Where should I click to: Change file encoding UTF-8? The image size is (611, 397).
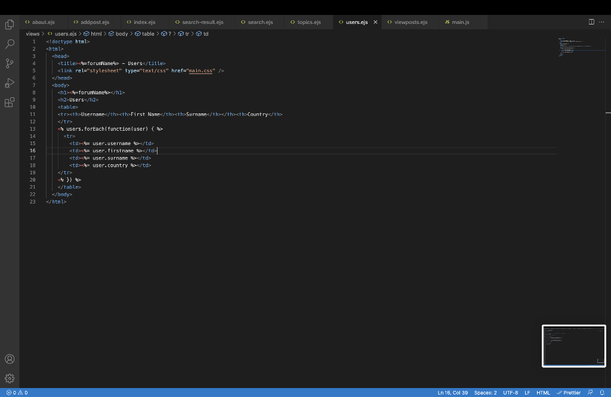pyautogui.click(x=511, y=393)
